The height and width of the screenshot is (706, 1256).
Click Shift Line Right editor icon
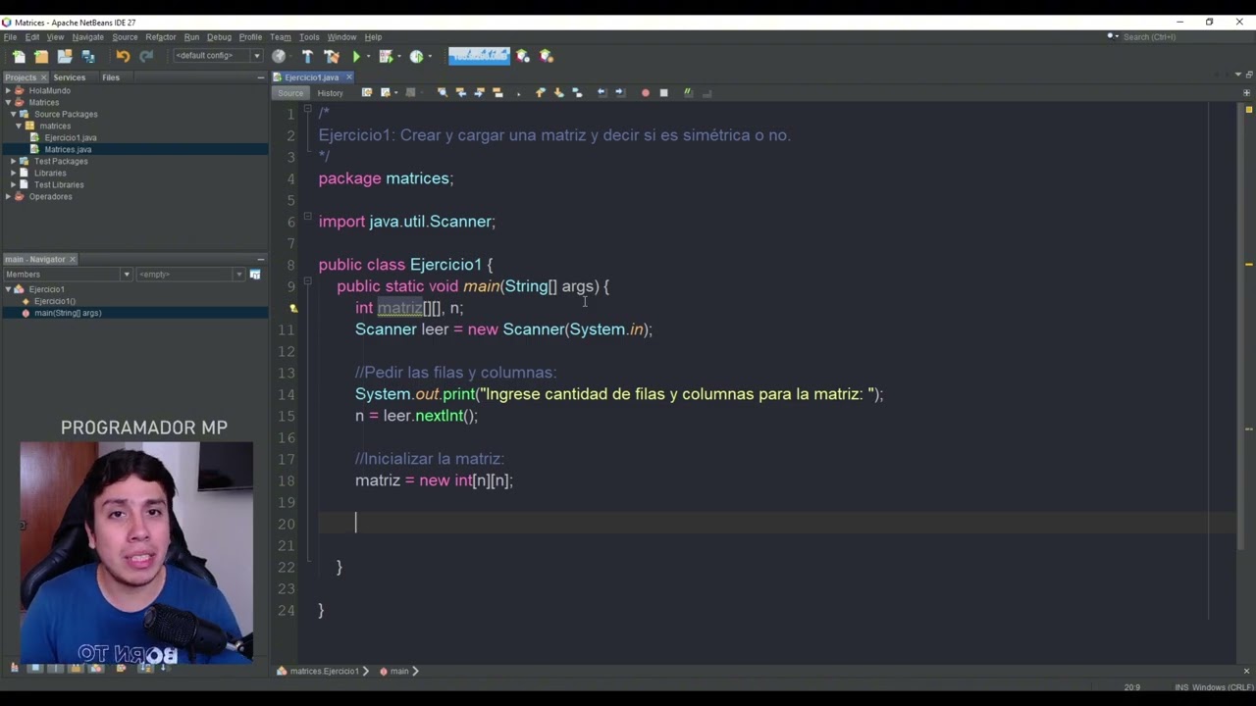click(620, 92)
